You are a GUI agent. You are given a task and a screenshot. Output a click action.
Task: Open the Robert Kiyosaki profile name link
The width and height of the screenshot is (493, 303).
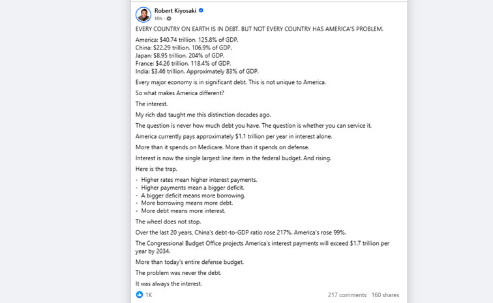point(175,10)
